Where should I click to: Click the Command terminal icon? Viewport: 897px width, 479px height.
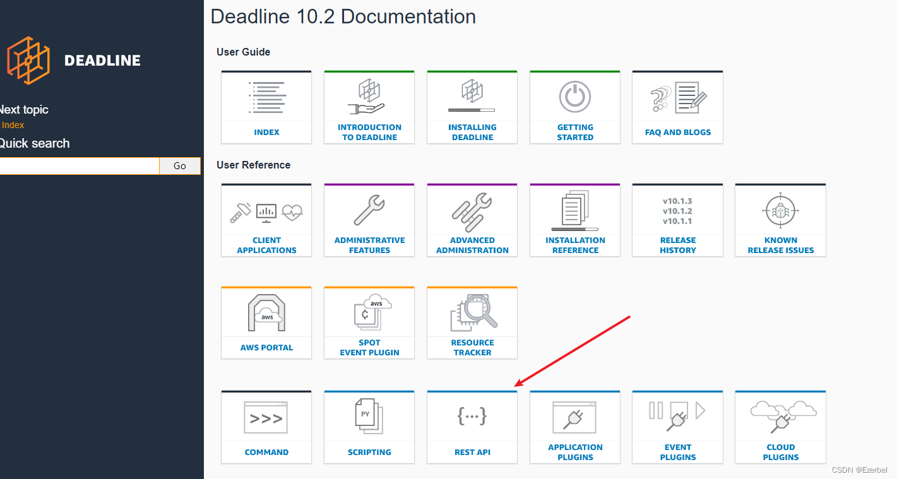[266, 417]
